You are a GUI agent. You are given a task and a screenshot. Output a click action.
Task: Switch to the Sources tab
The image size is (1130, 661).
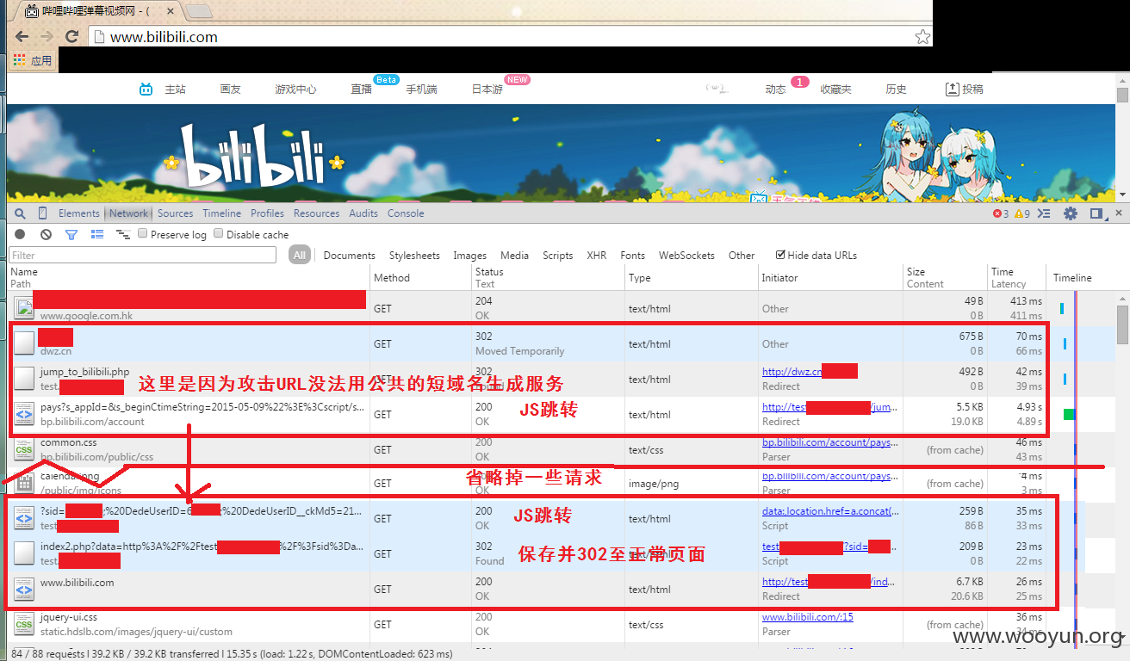176,213
